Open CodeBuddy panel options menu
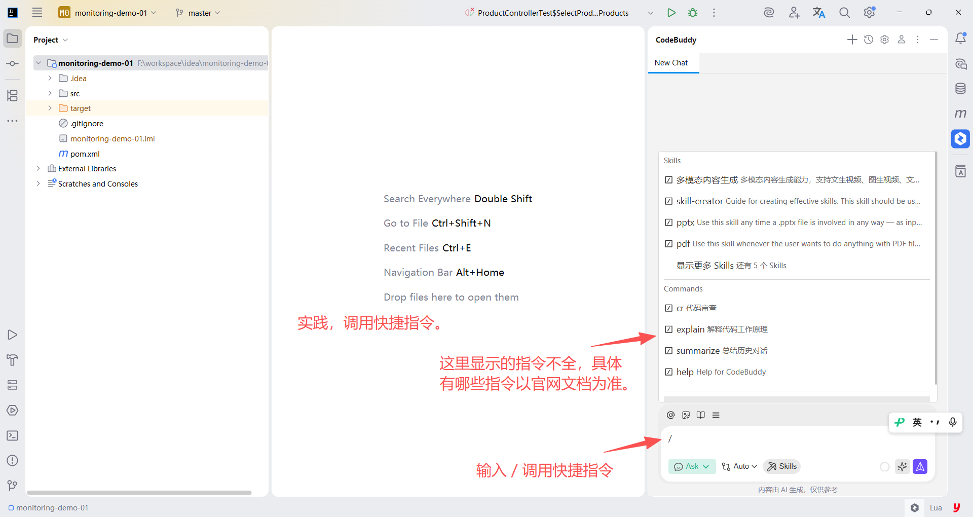The image size is (973, 517). [x=918, y=40]
